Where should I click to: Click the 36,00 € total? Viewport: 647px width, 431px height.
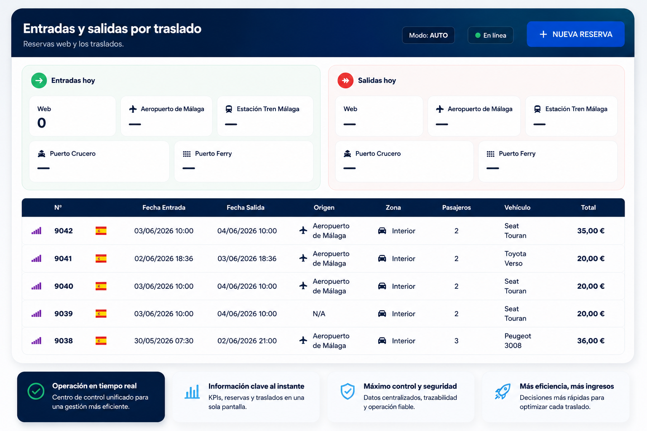[x=591, y=341]
